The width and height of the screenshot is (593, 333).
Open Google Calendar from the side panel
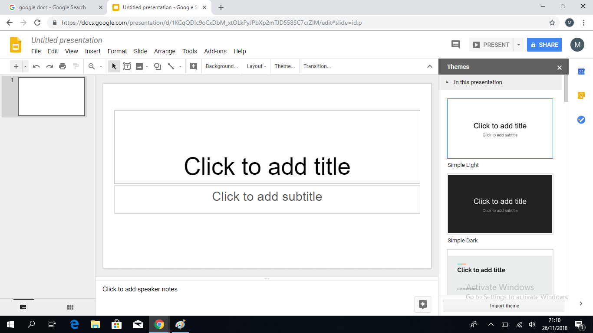[581, 72]
